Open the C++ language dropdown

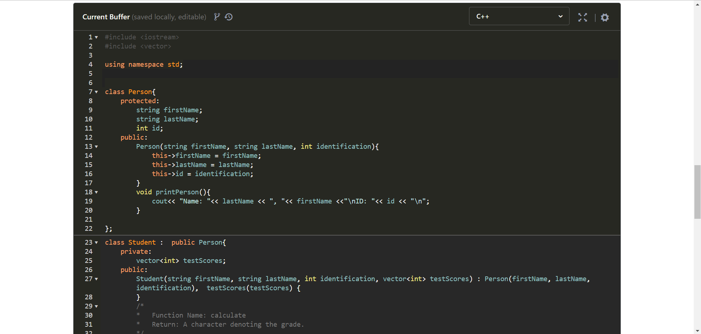click(x=519, y=16)
